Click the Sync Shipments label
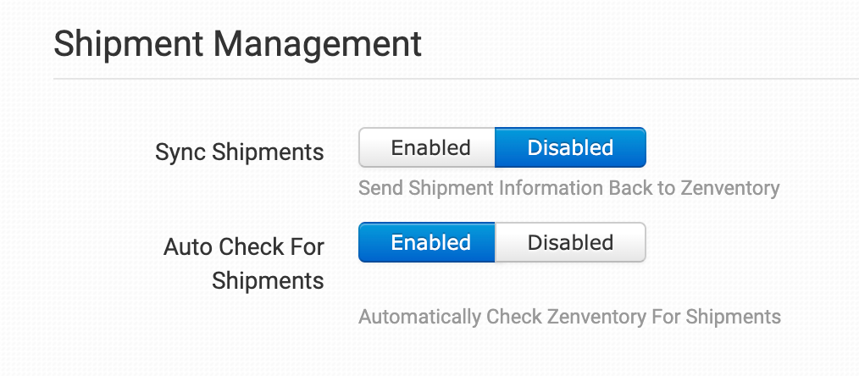 (240, 152)
